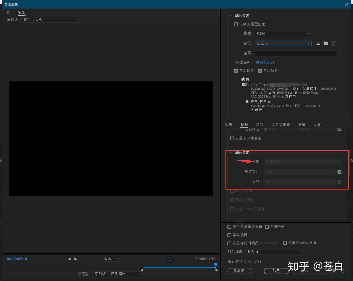Click the start timecode 00:00:00:00 field
This screenshot has height=281, width=353.
pos(268,243)
